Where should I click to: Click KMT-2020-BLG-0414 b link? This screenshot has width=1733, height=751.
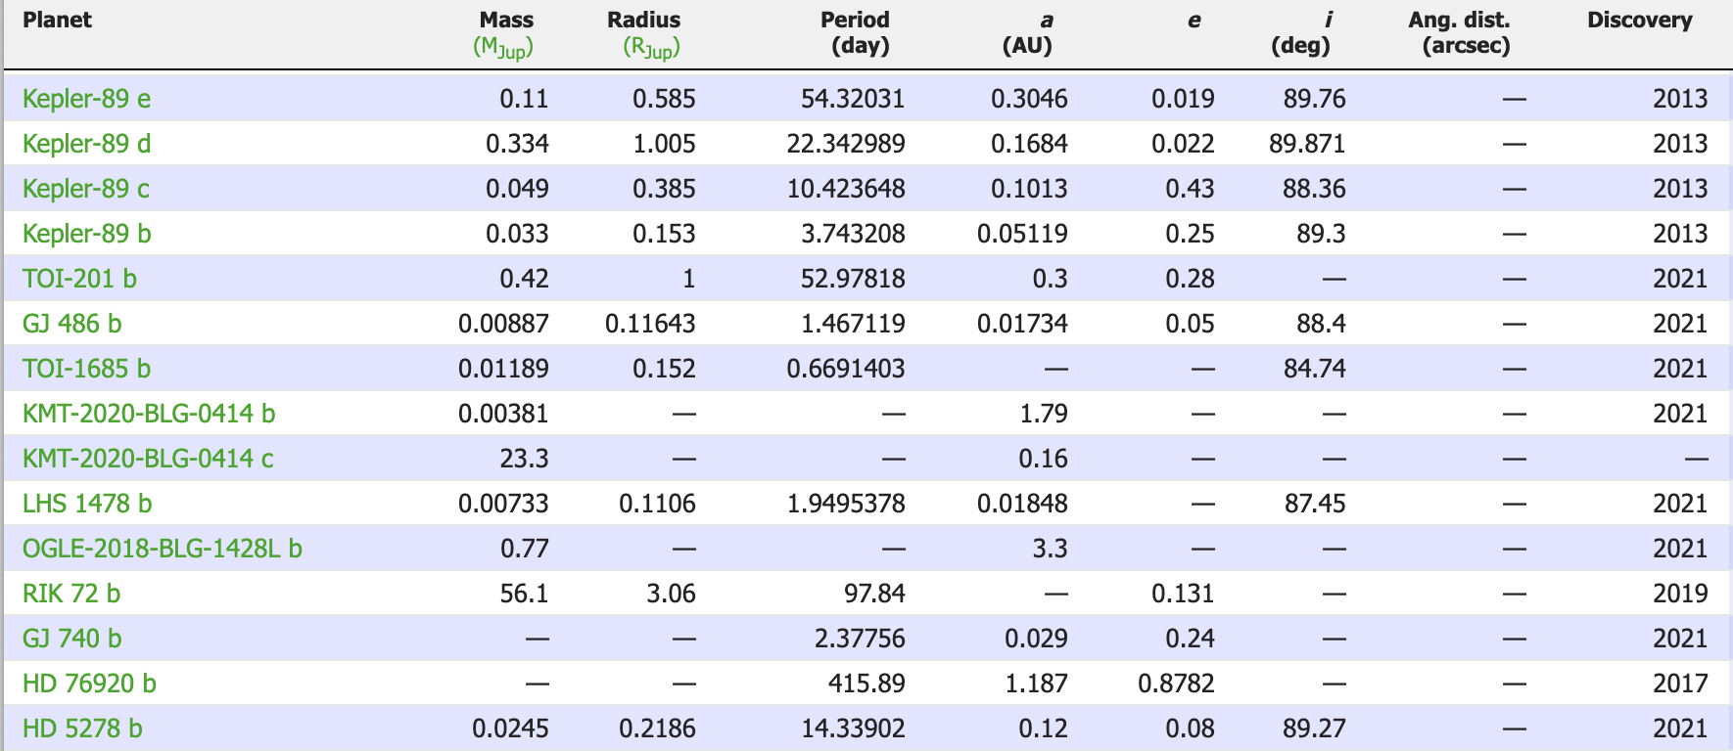(149, 414)
